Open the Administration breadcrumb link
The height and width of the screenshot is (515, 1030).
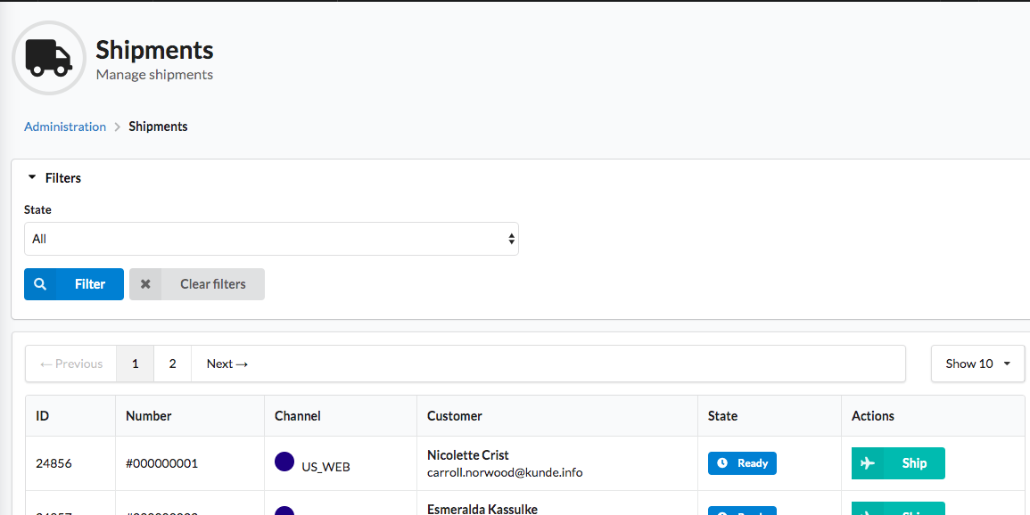pos(65,127)
